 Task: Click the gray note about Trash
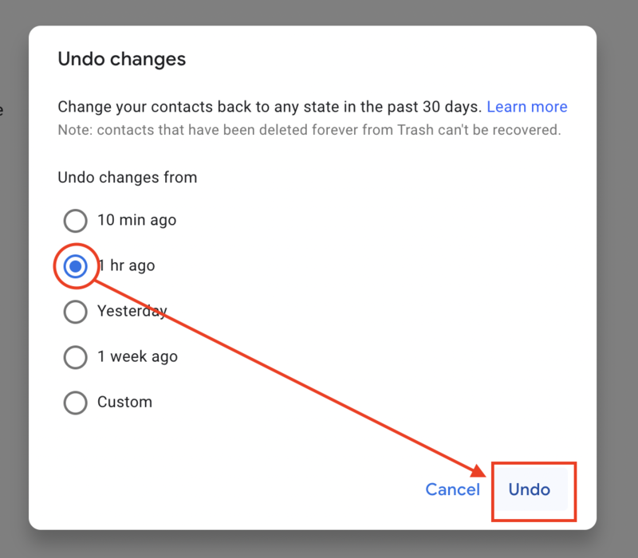[x=309, y=129]
